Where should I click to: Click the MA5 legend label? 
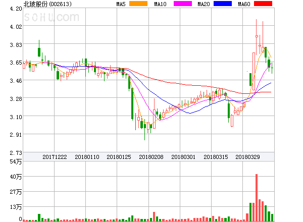pos(121,4)
